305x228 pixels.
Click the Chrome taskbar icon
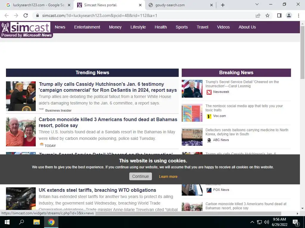[51, 222]
